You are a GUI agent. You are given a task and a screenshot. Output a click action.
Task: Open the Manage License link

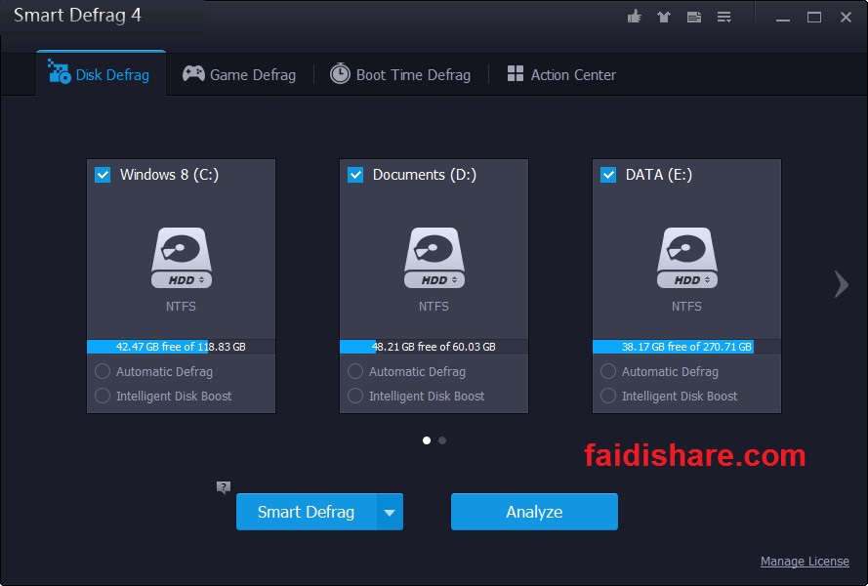pos(805,561)
